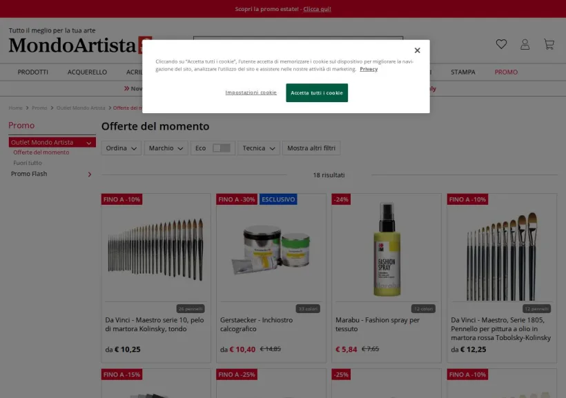The image size is (566, 398).
Task: Expand the Tecnica filter dropdown
Action: pyautogui.click(x=258, y=148)
